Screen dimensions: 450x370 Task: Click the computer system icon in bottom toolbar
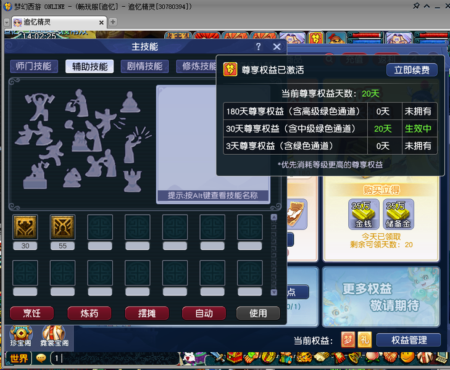tap(442, 358)
